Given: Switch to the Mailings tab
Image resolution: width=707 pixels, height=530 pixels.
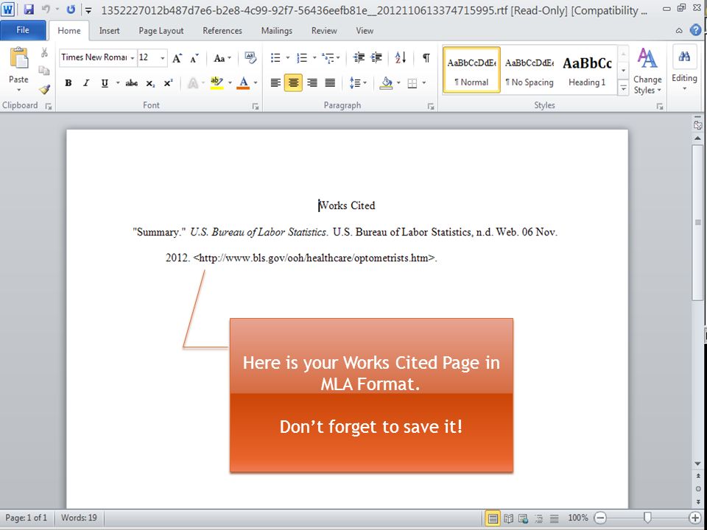Looking at the screenshot, I should coord(277,31).
